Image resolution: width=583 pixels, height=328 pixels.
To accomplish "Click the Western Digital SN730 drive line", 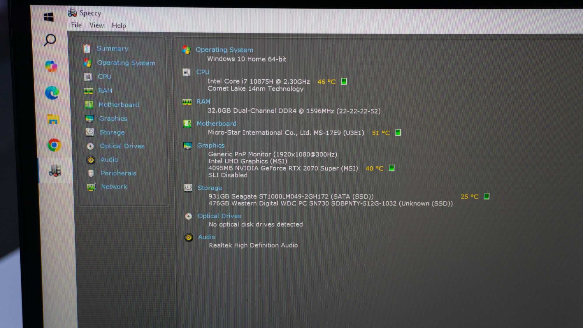I will coord(331,204).
